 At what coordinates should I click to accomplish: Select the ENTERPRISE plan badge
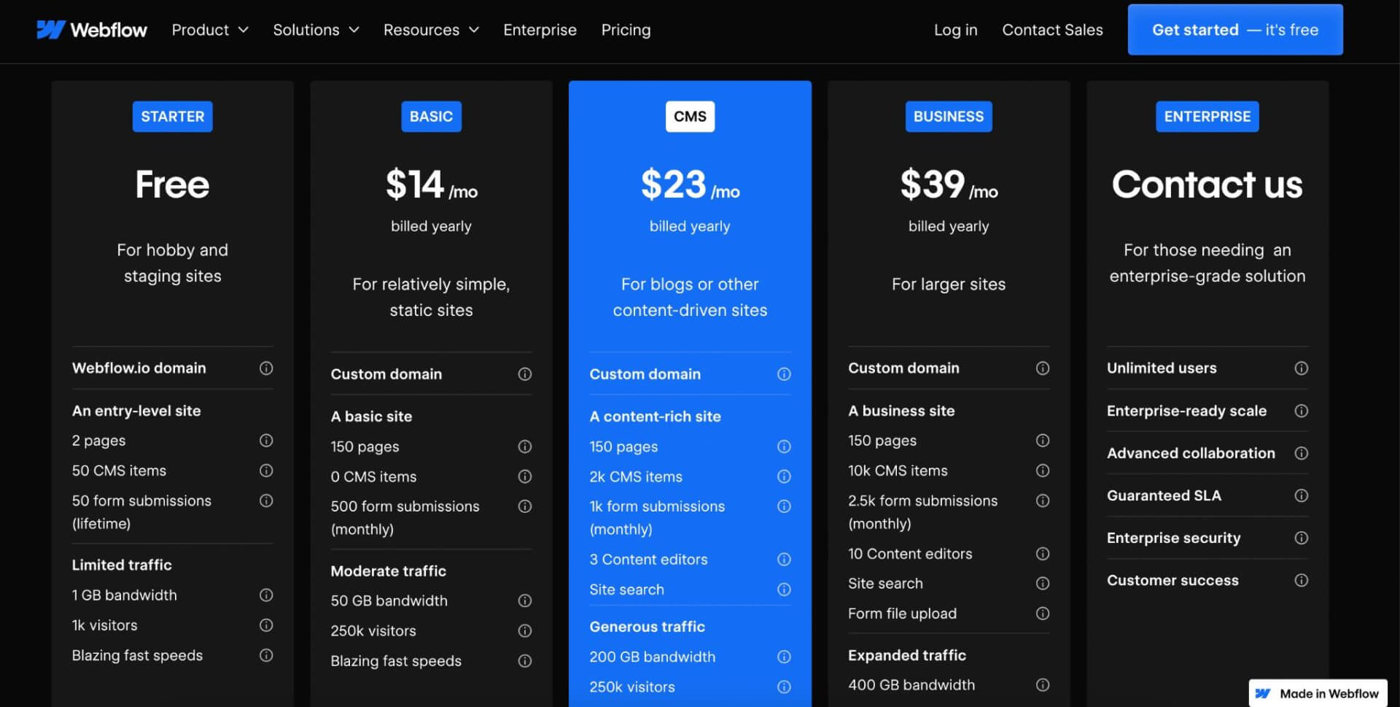point(1207,117)
